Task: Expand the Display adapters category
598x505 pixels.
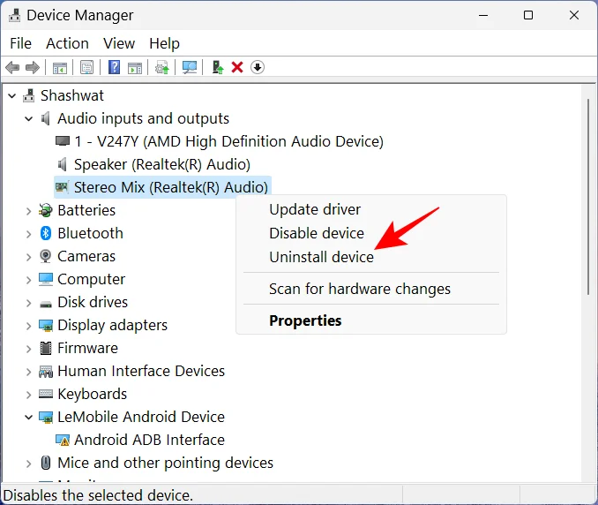Action: (28, 326)
